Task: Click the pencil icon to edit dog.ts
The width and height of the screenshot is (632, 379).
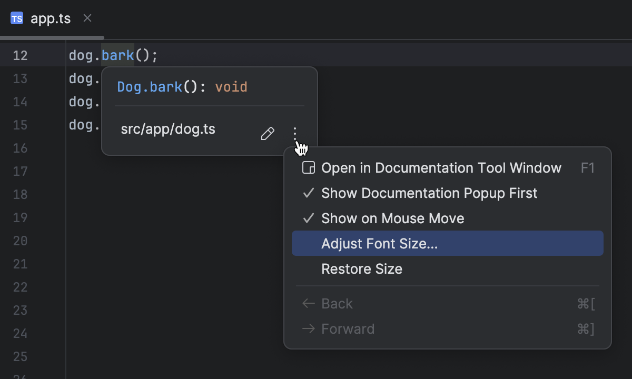Action: point(268,134)
